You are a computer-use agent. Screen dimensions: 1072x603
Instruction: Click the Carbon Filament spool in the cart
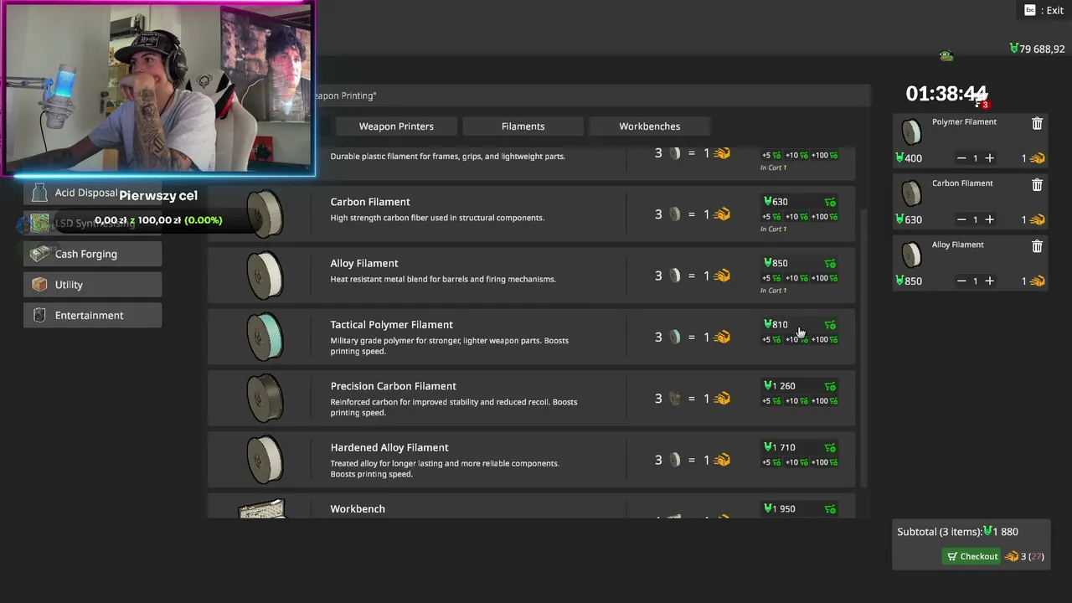coord(911,193)
